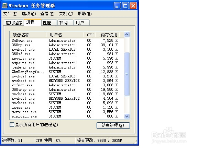The width and height of the screenshot is (198, 148).
Task: Click the 39,104 K memory value
Action: [109, 45]
